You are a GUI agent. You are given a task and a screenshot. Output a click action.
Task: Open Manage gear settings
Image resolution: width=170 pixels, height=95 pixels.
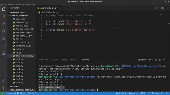click(3, 88)
